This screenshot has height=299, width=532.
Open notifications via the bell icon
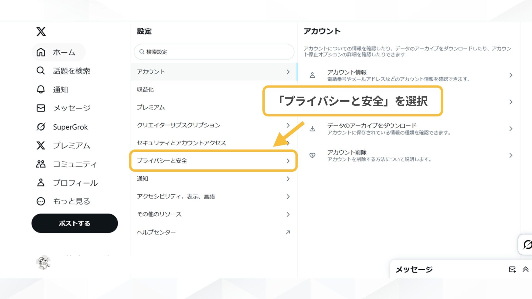[40, 89]
